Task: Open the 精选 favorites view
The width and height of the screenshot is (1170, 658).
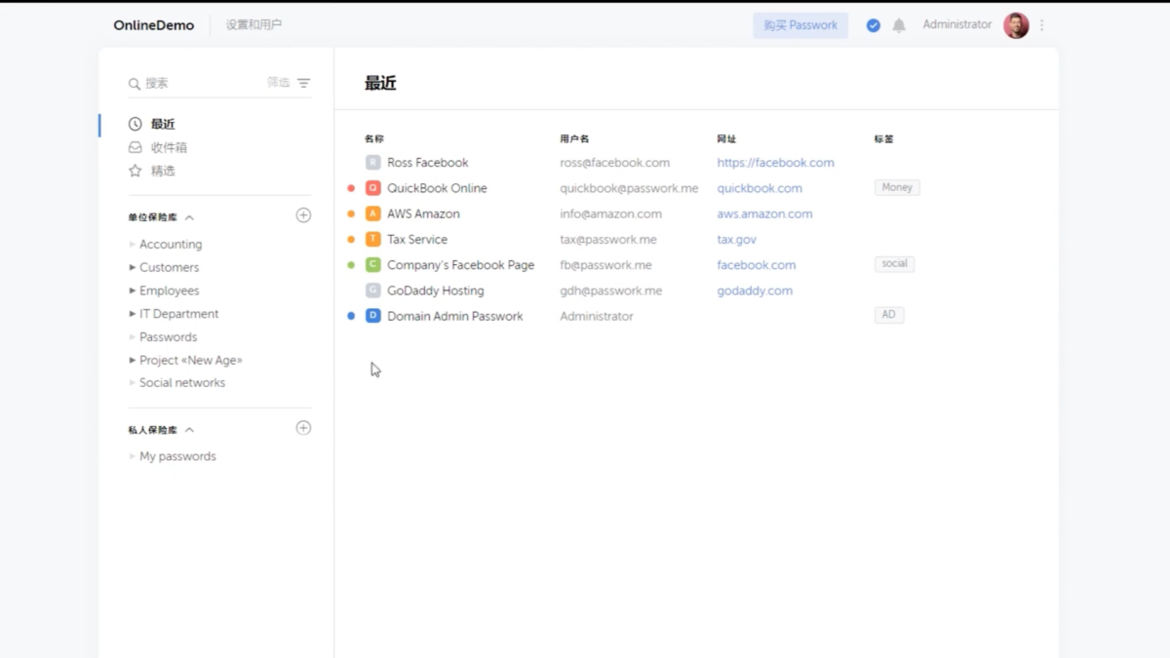Action: click(163, 171)
